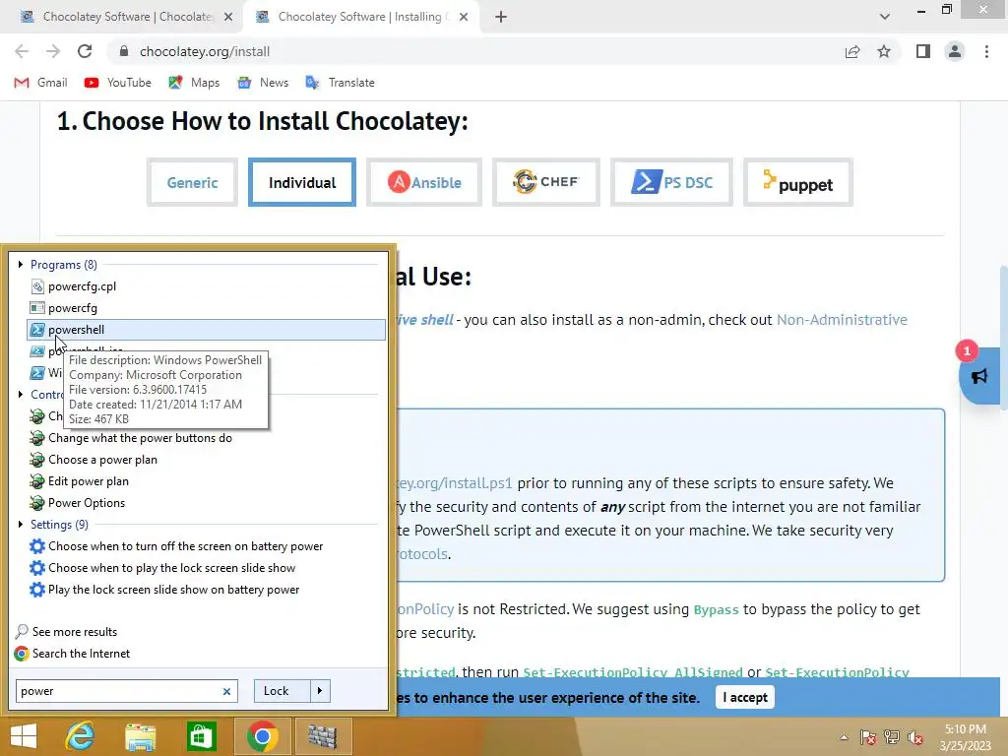Open Power Options result
Viewport: 1008px width, 756px height.
[87, 503]
